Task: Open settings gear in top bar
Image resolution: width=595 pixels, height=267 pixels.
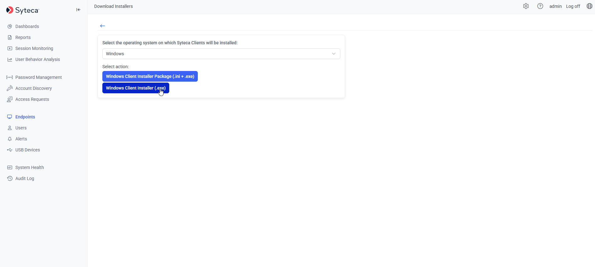Action: click(x=526, y=6)
